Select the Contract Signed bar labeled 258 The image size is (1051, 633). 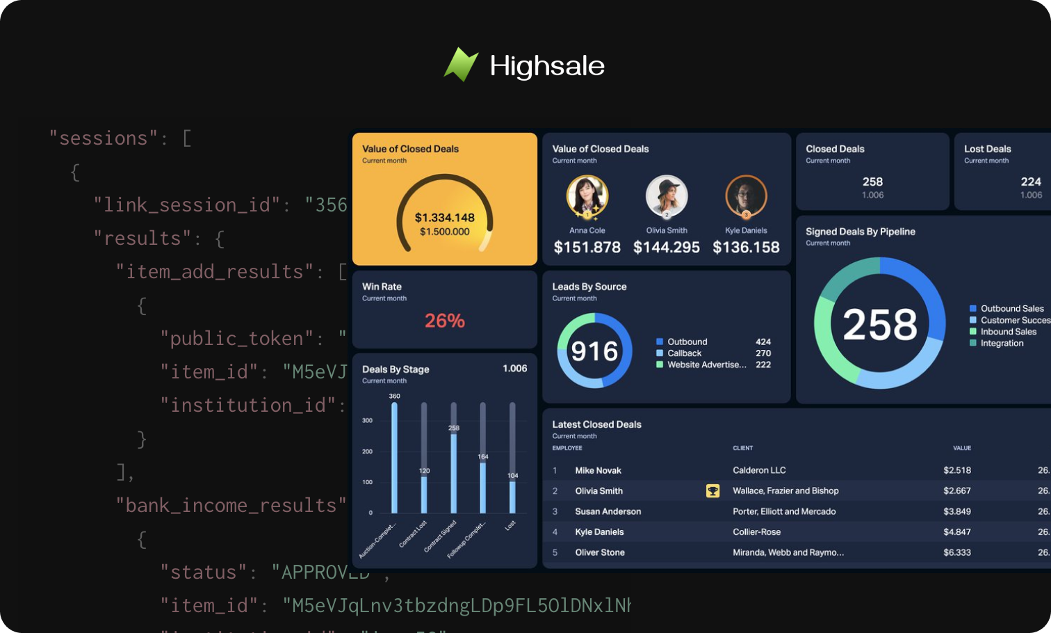(x=454, y=473)
